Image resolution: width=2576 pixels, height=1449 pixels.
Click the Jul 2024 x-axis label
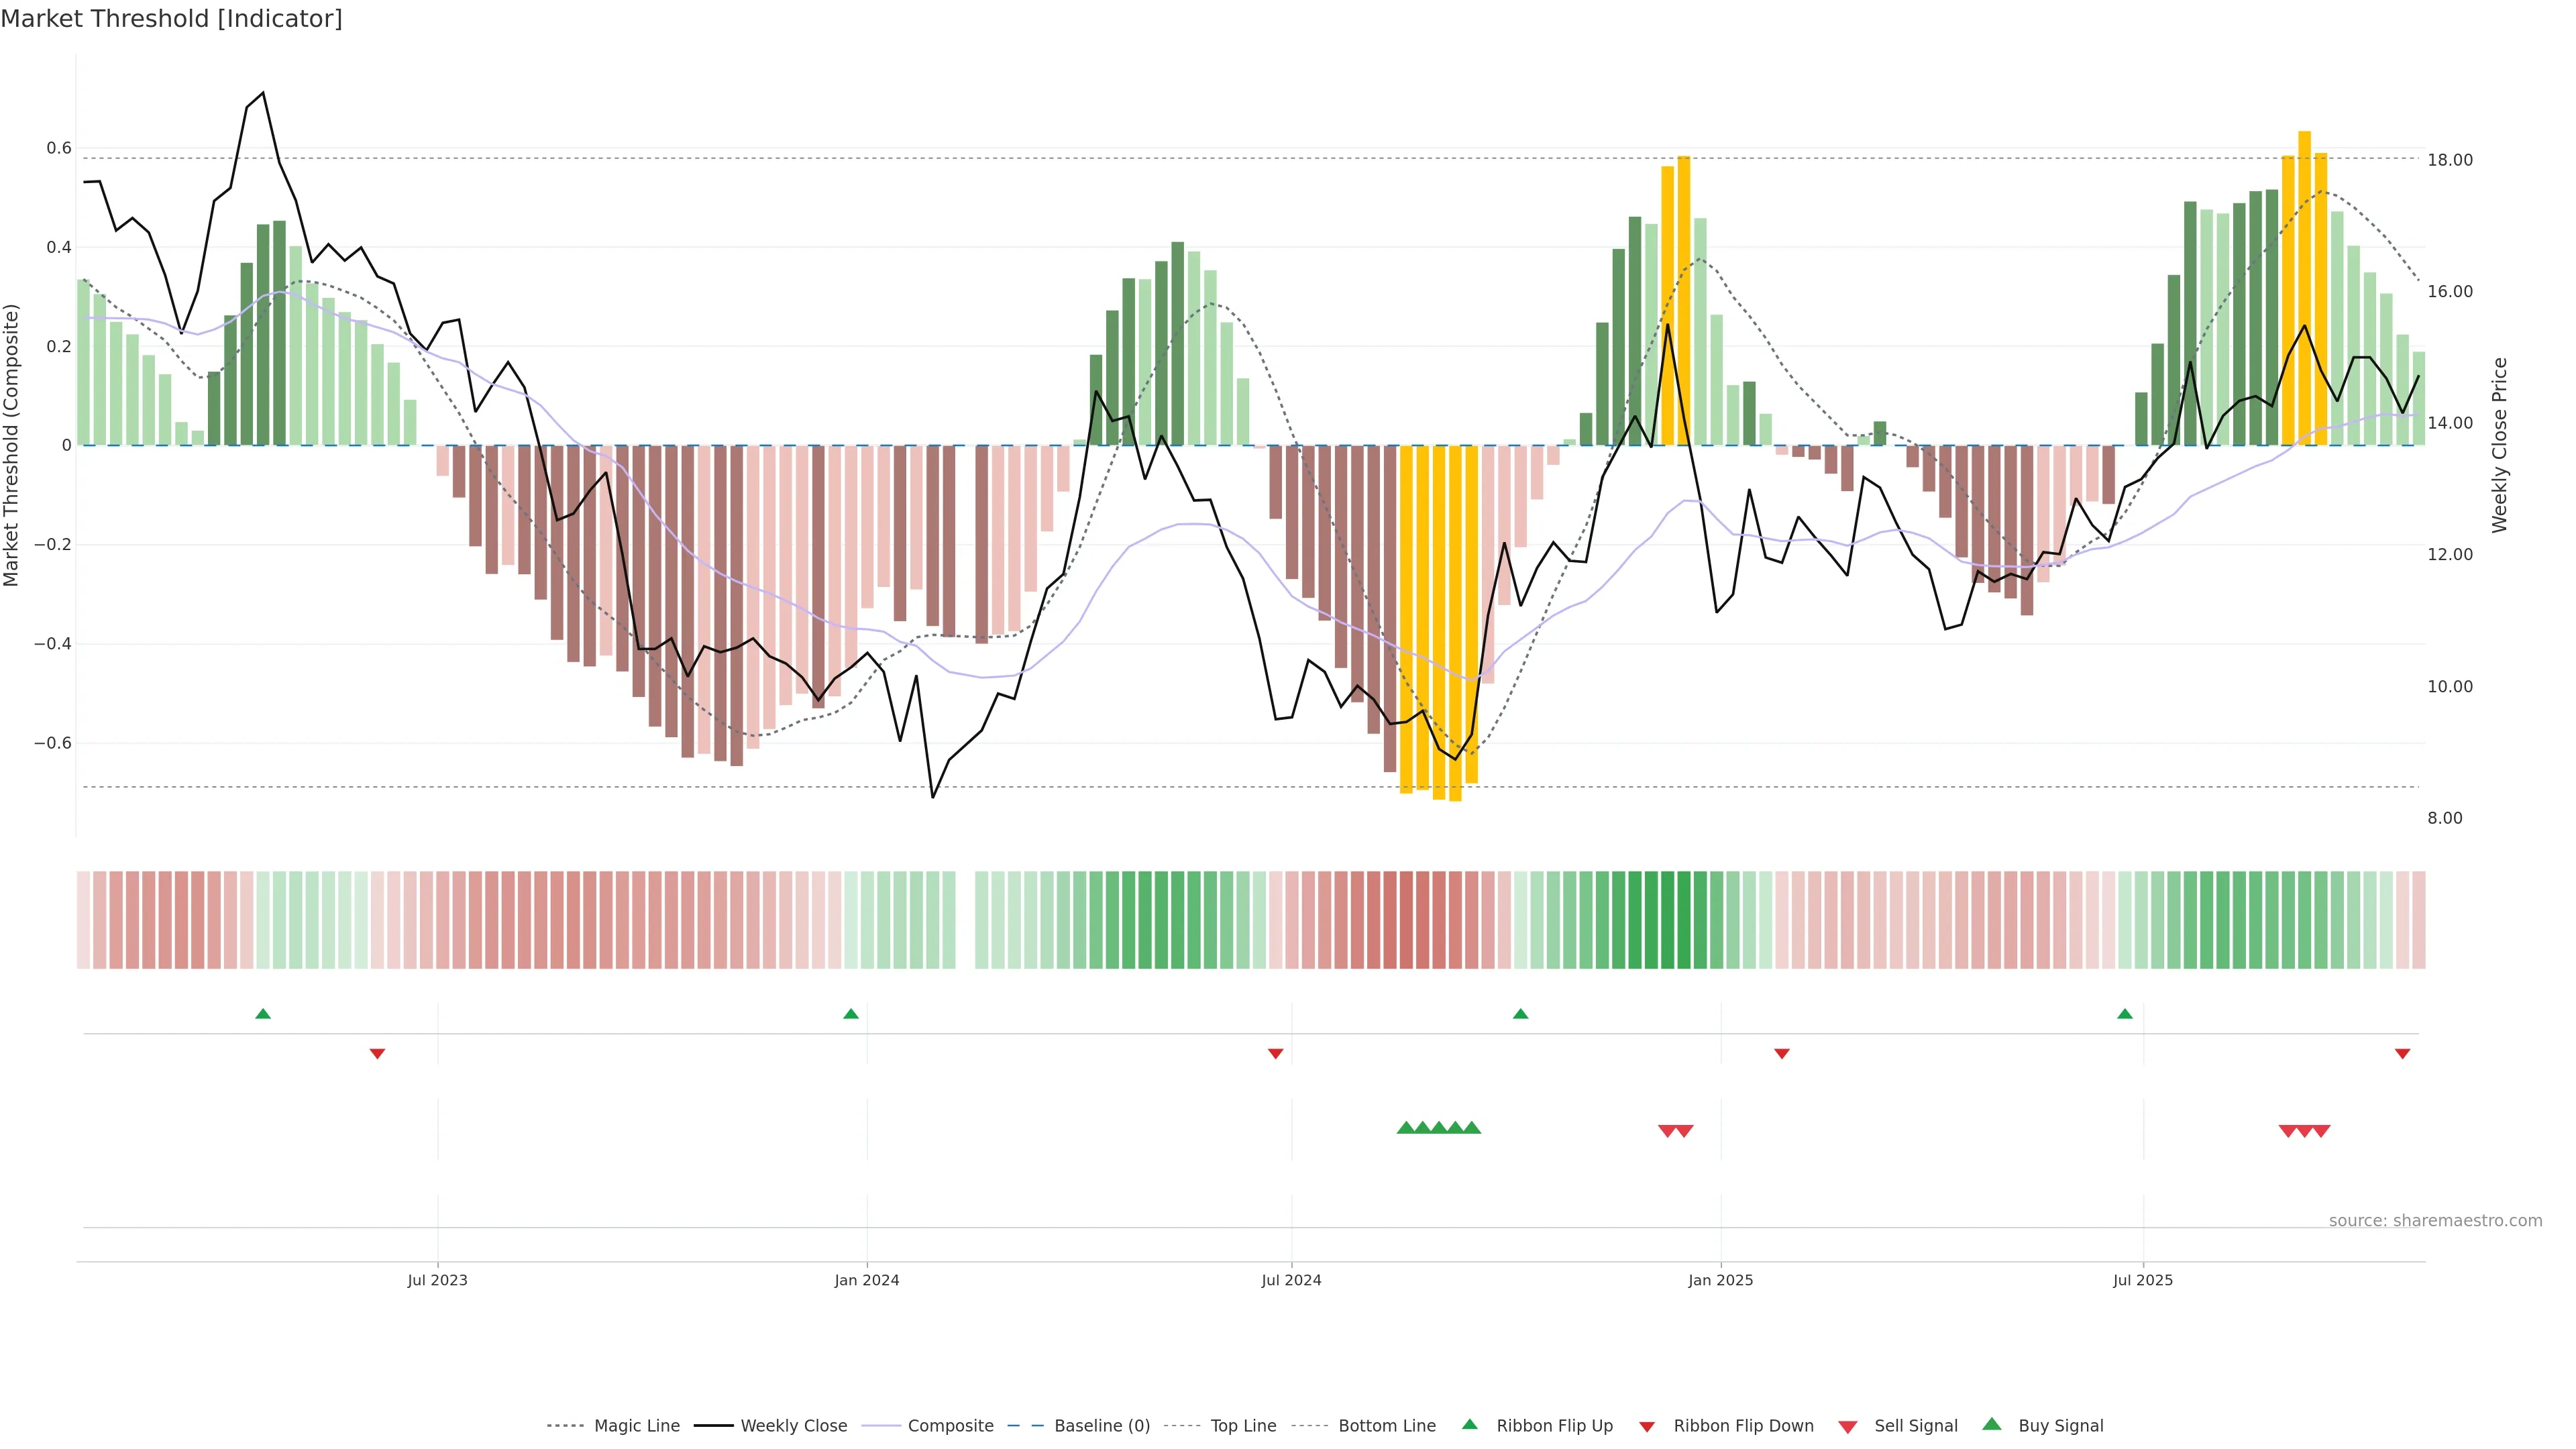pyautogui.click(x=1291, y=1280)
